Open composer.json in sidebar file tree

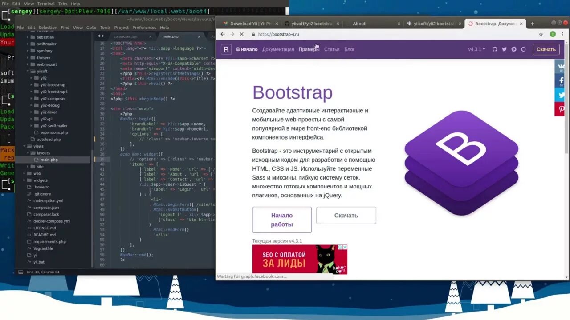pos(46,208)
